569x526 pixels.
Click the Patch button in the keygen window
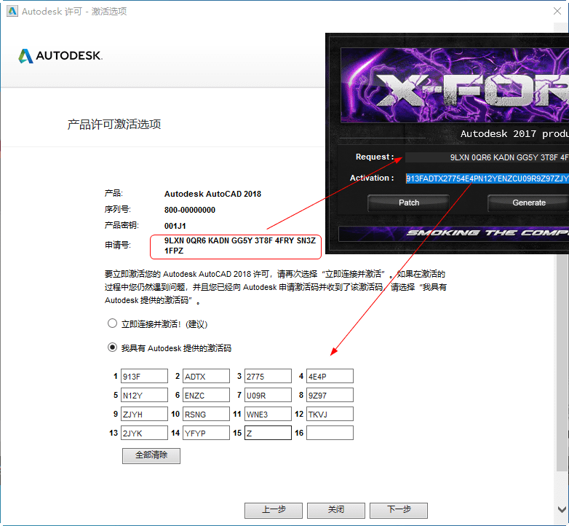[409, 203]
